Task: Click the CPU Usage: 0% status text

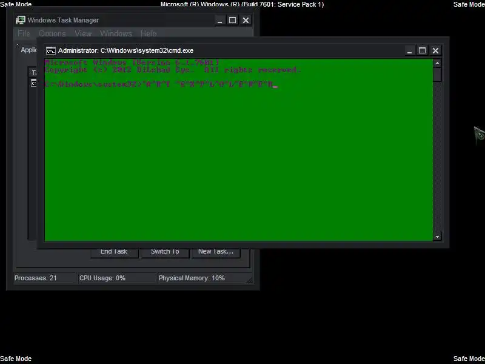Action: pyautogui.click(x=102, y=278)
